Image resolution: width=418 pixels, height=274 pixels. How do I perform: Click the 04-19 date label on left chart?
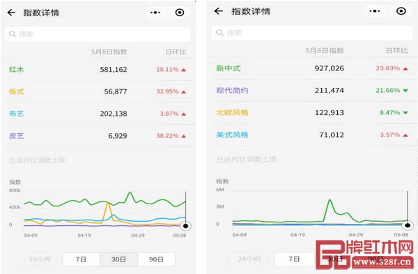[x=84, y=236]
